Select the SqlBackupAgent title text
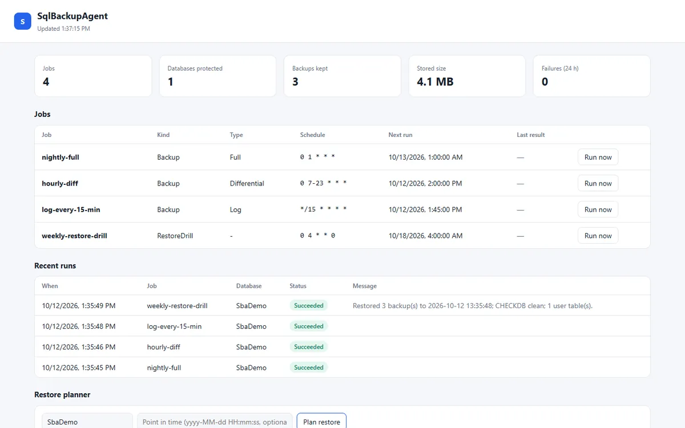This screenshot has height=428, width=685. pos(72,16)
